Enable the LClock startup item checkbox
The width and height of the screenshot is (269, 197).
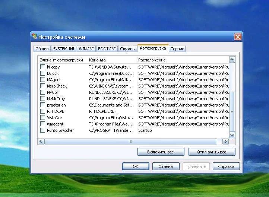coord(42,73)
